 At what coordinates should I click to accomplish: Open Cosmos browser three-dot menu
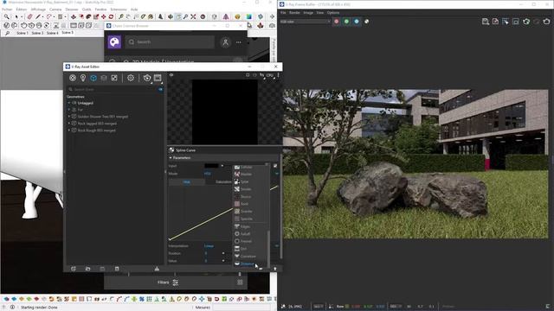click(239, 42)
